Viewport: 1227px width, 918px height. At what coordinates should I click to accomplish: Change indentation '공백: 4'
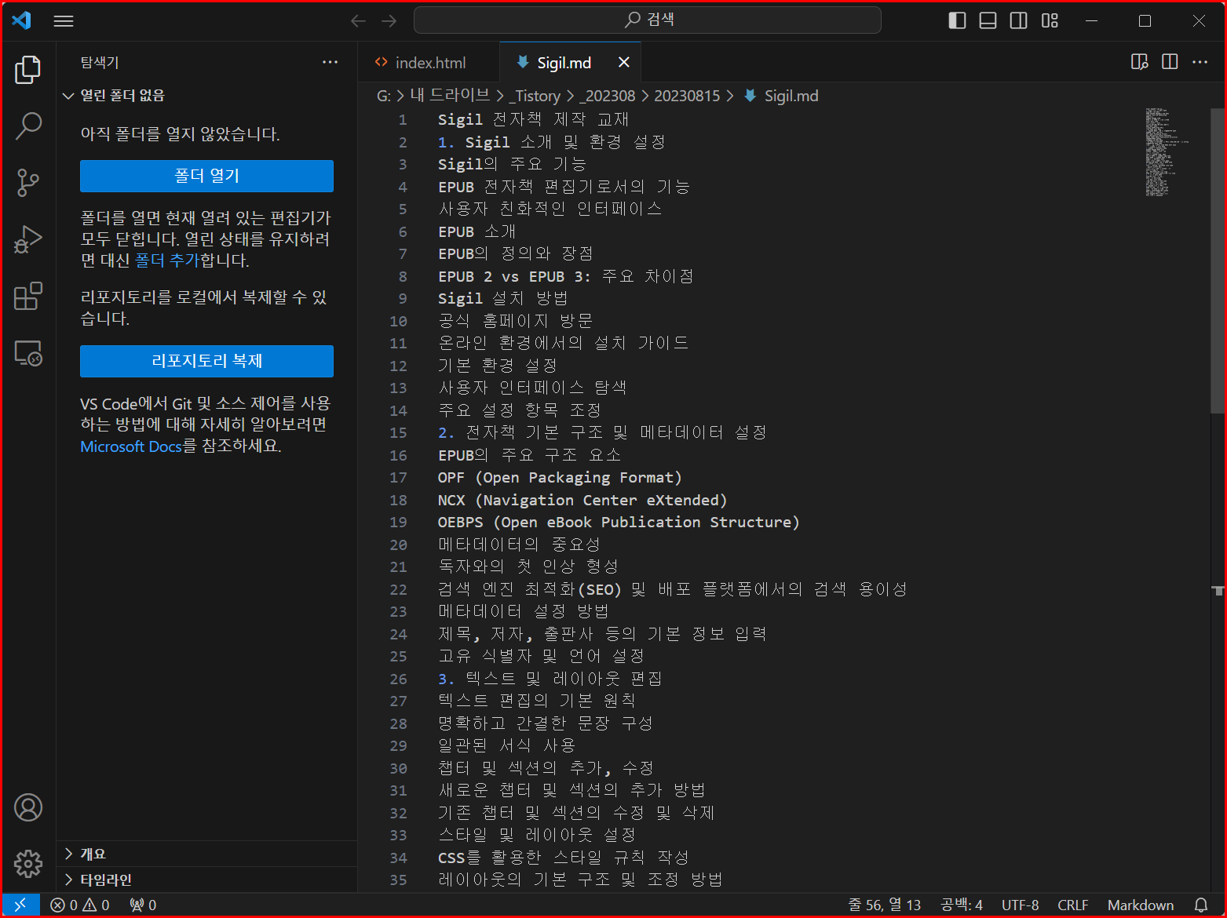coord(962,905)
